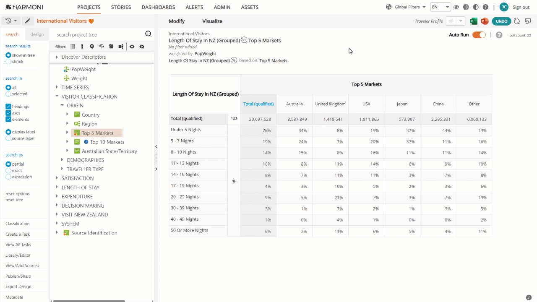Open the DASHBOARDS menu

[x=158, y=7]
